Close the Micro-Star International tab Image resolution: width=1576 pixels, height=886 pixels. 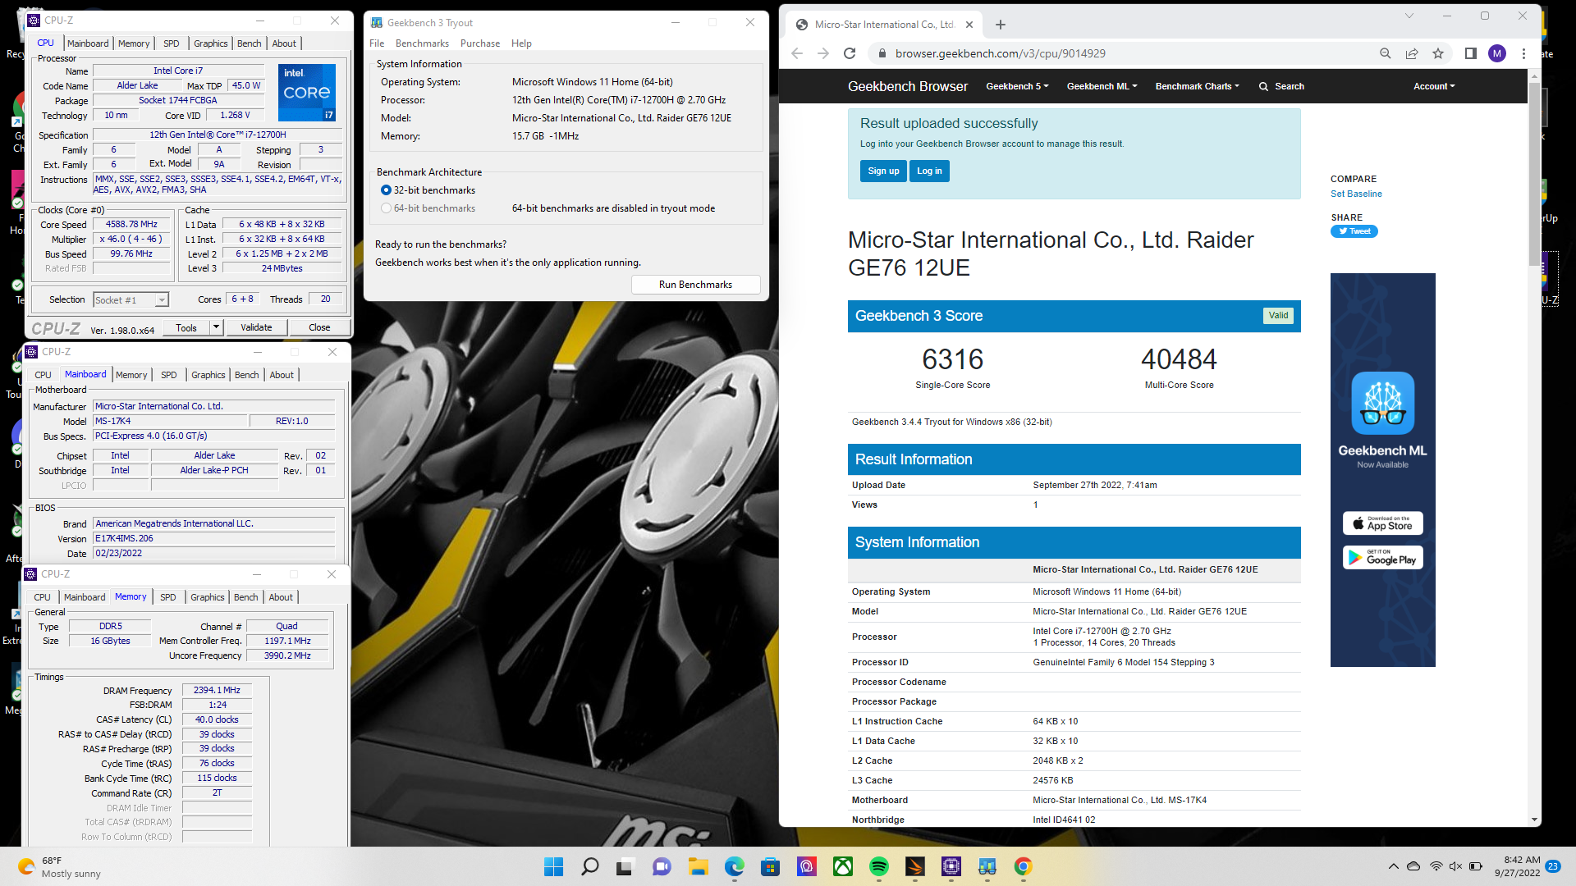pos(969,25)
